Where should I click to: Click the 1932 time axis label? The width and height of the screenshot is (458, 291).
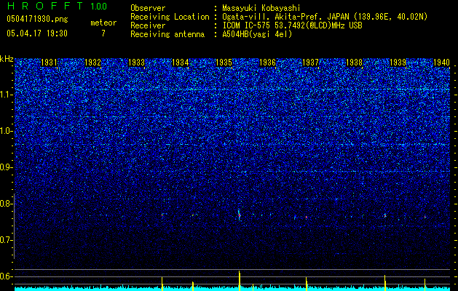coord(93,62)
